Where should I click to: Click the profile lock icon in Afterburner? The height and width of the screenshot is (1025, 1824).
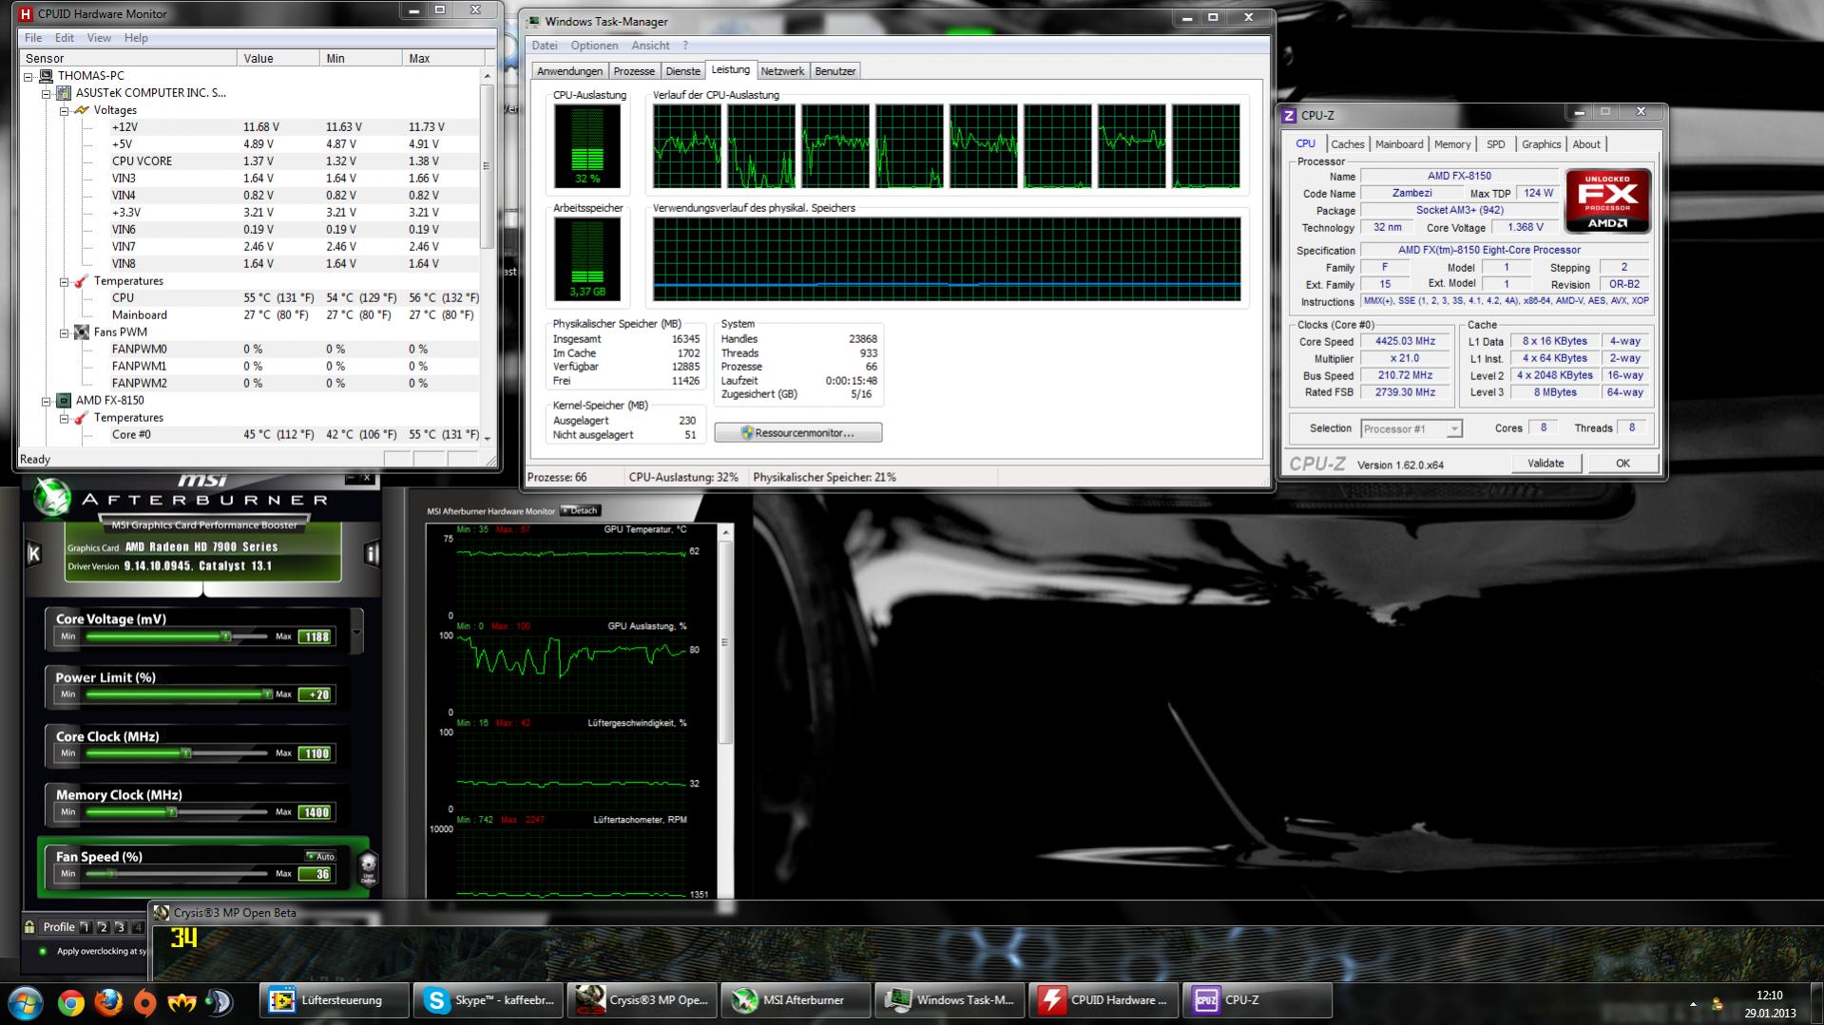point(29,927)
